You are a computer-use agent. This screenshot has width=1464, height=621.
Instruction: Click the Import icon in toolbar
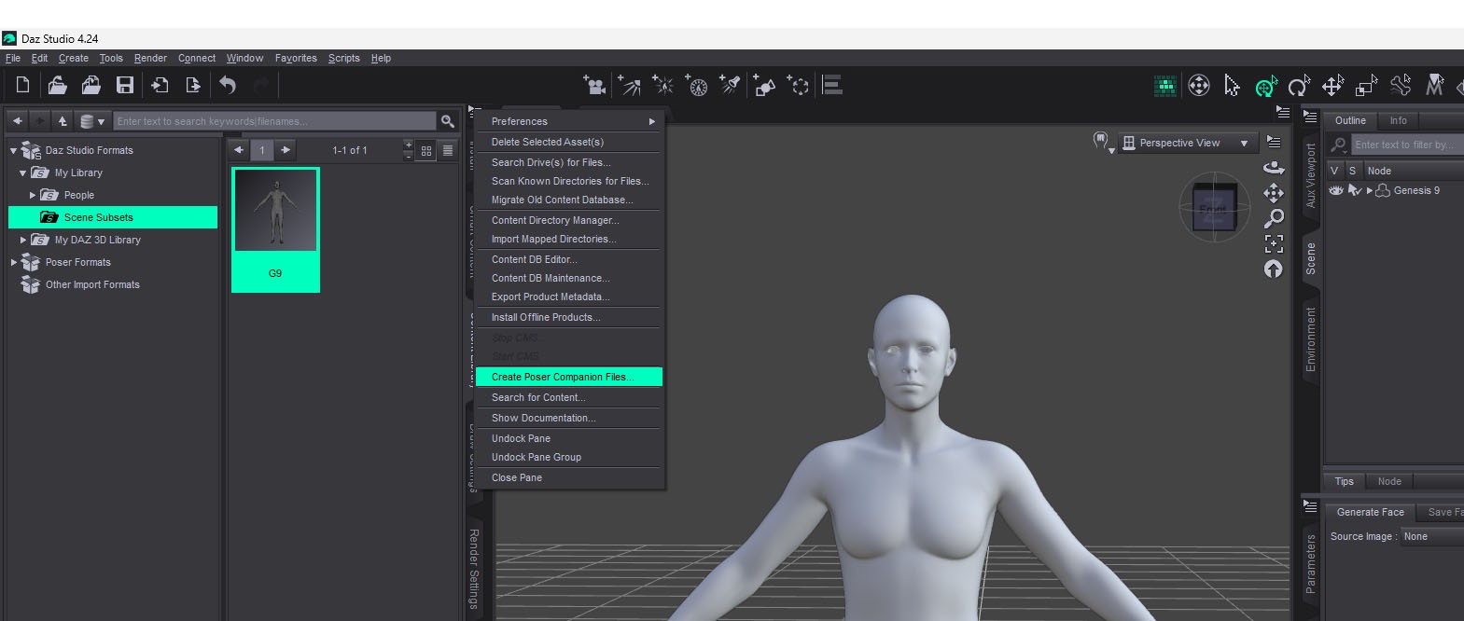pyautogui.click(x=160, y=86)
